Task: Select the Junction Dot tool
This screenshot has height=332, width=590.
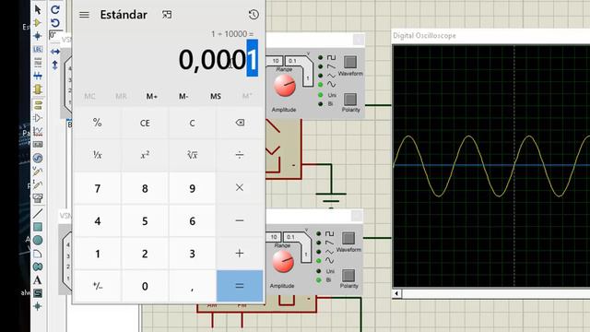Action: coord(38,36)
